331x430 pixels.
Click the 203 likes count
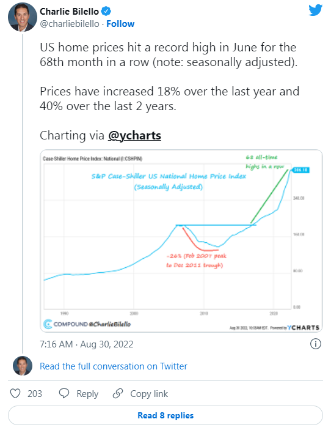[35, 394]
